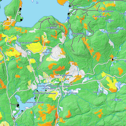Select the green viewpoint icon on the south road

point(59,119)
